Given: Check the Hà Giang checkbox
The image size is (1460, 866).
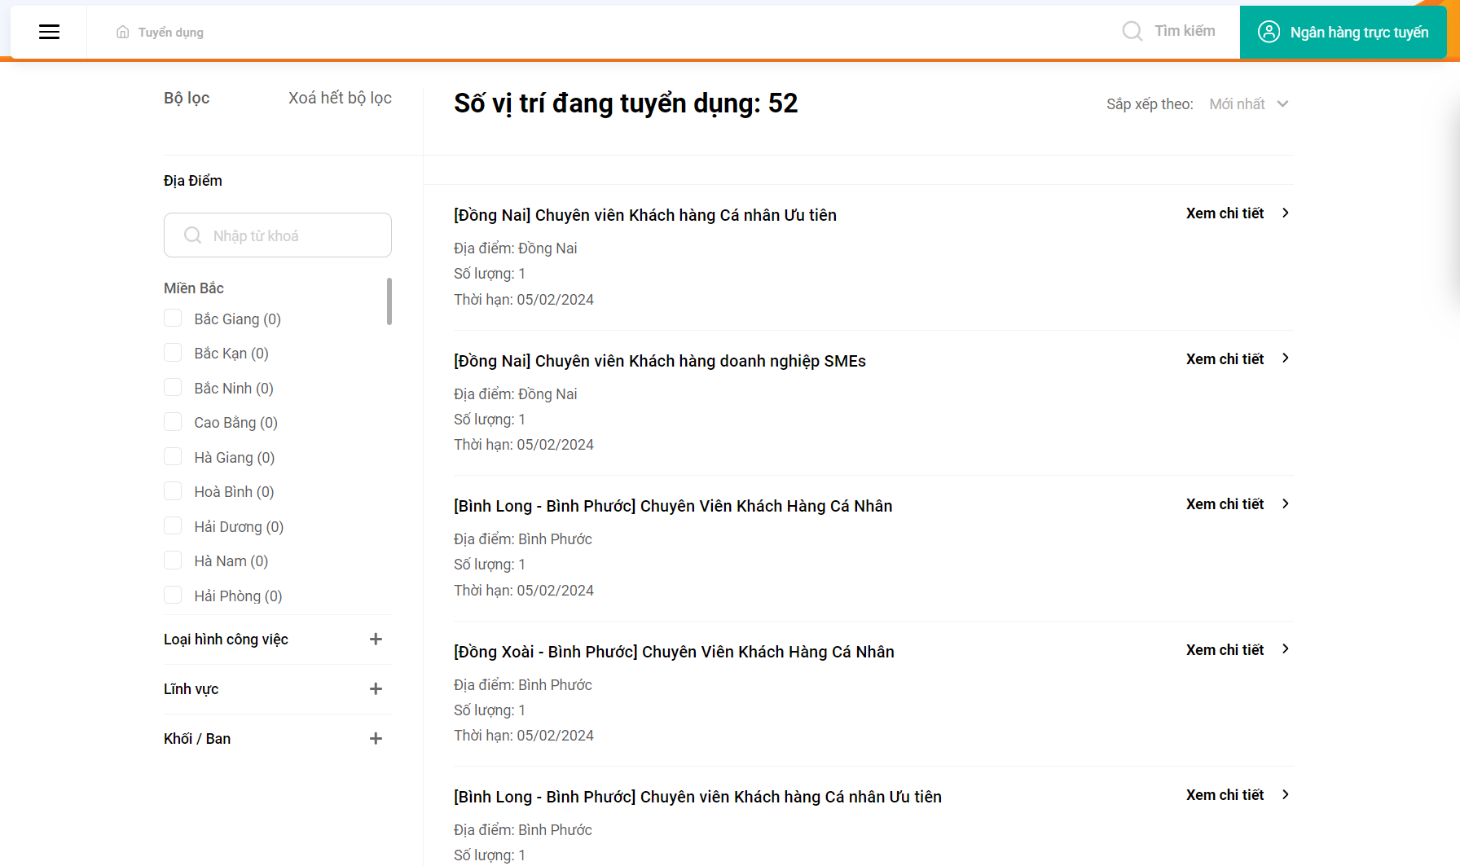Looking at the screenshot, I should tap(173, 456).
